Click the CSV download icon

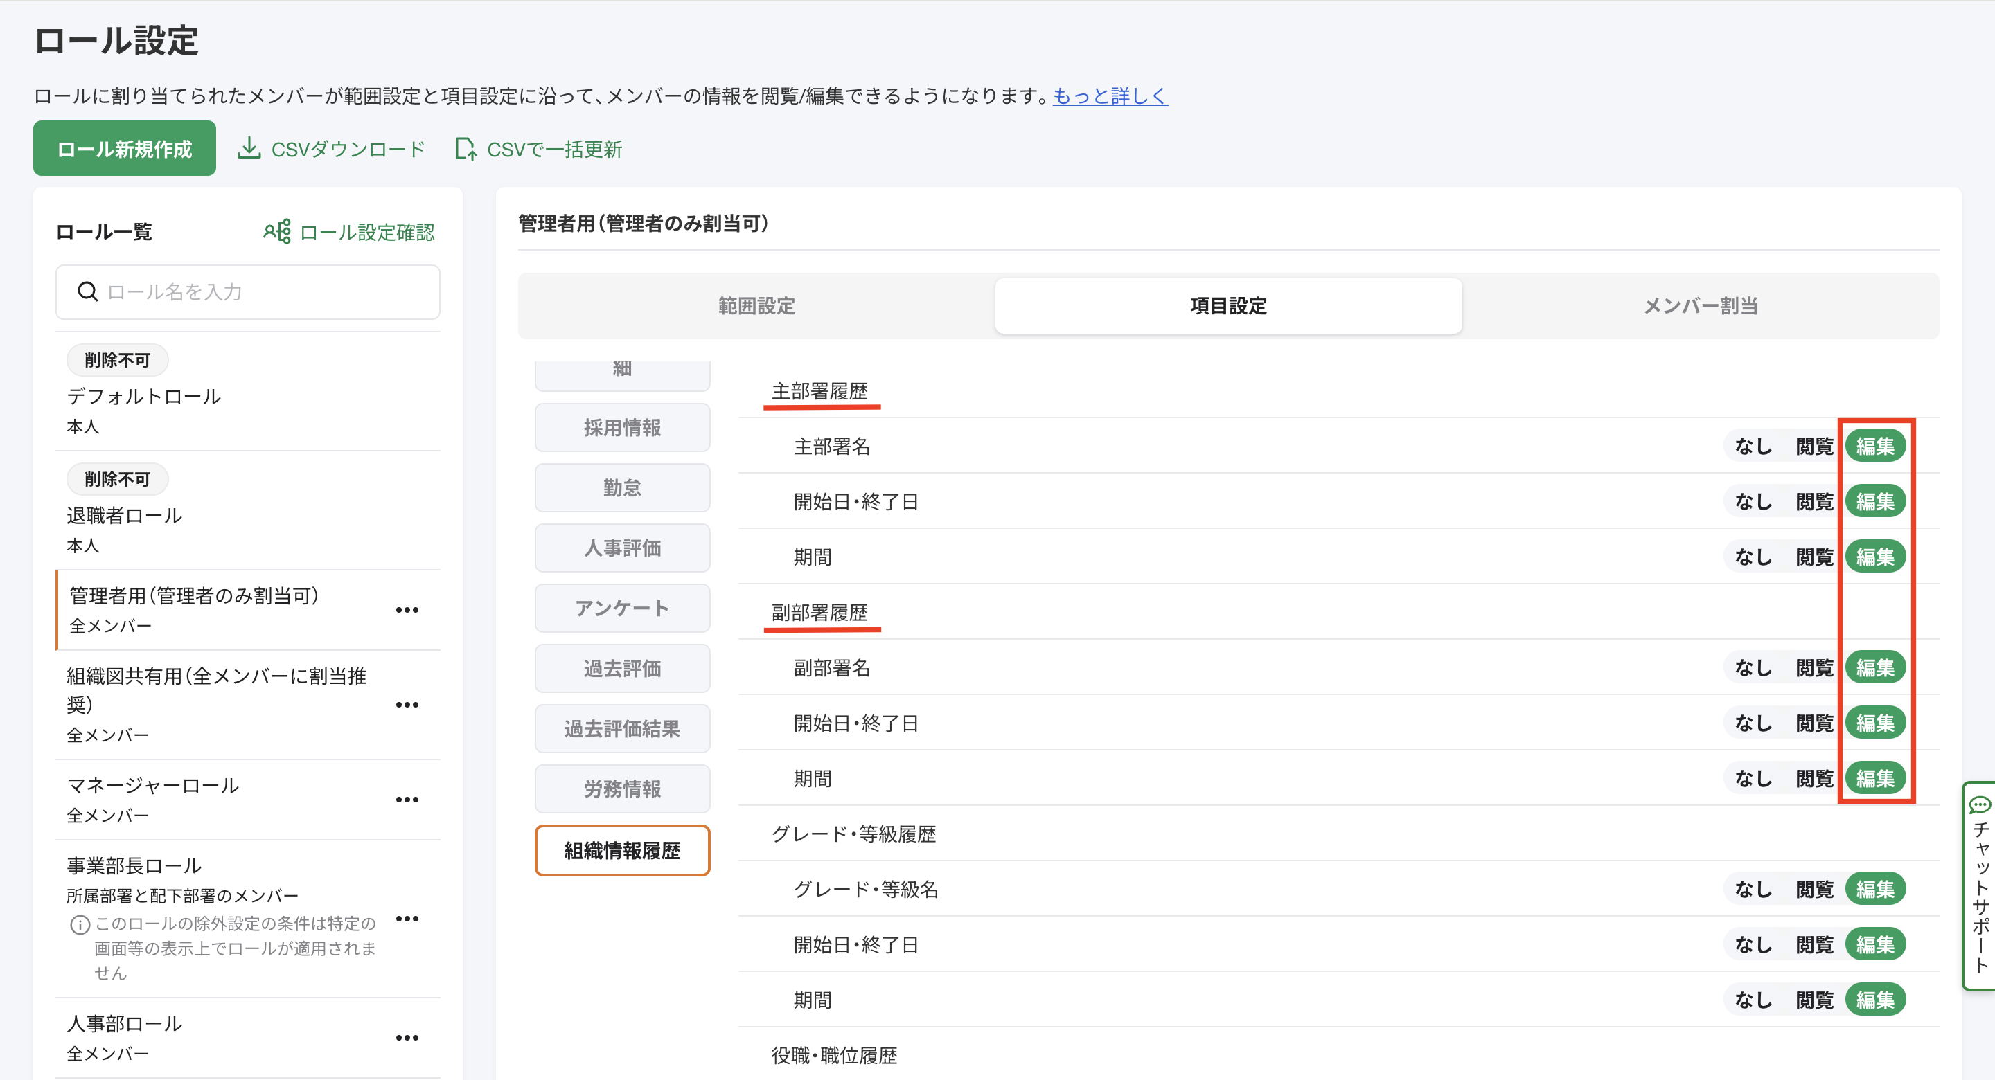tap(249, 148)
